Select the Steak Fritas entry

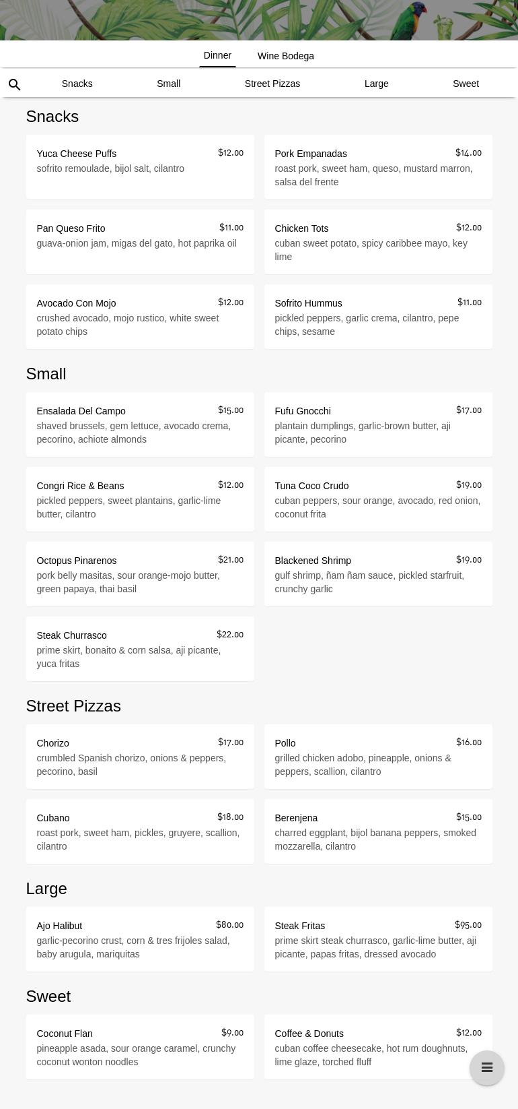point(378,939)
